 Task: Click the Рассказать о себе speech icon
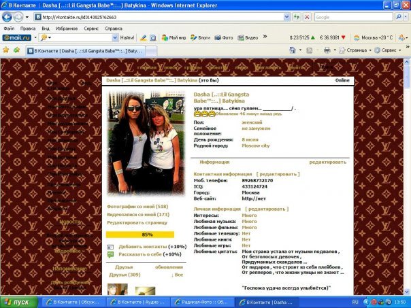[110, 254]
